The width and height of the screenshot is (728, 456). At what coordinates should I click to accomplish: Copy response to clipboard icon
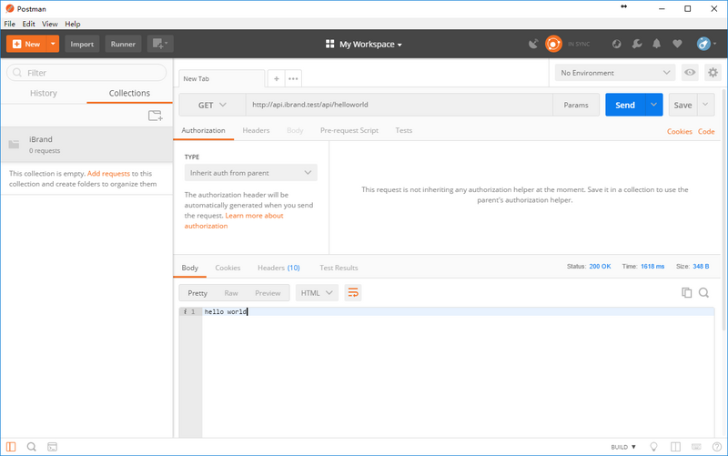point(687,292)
